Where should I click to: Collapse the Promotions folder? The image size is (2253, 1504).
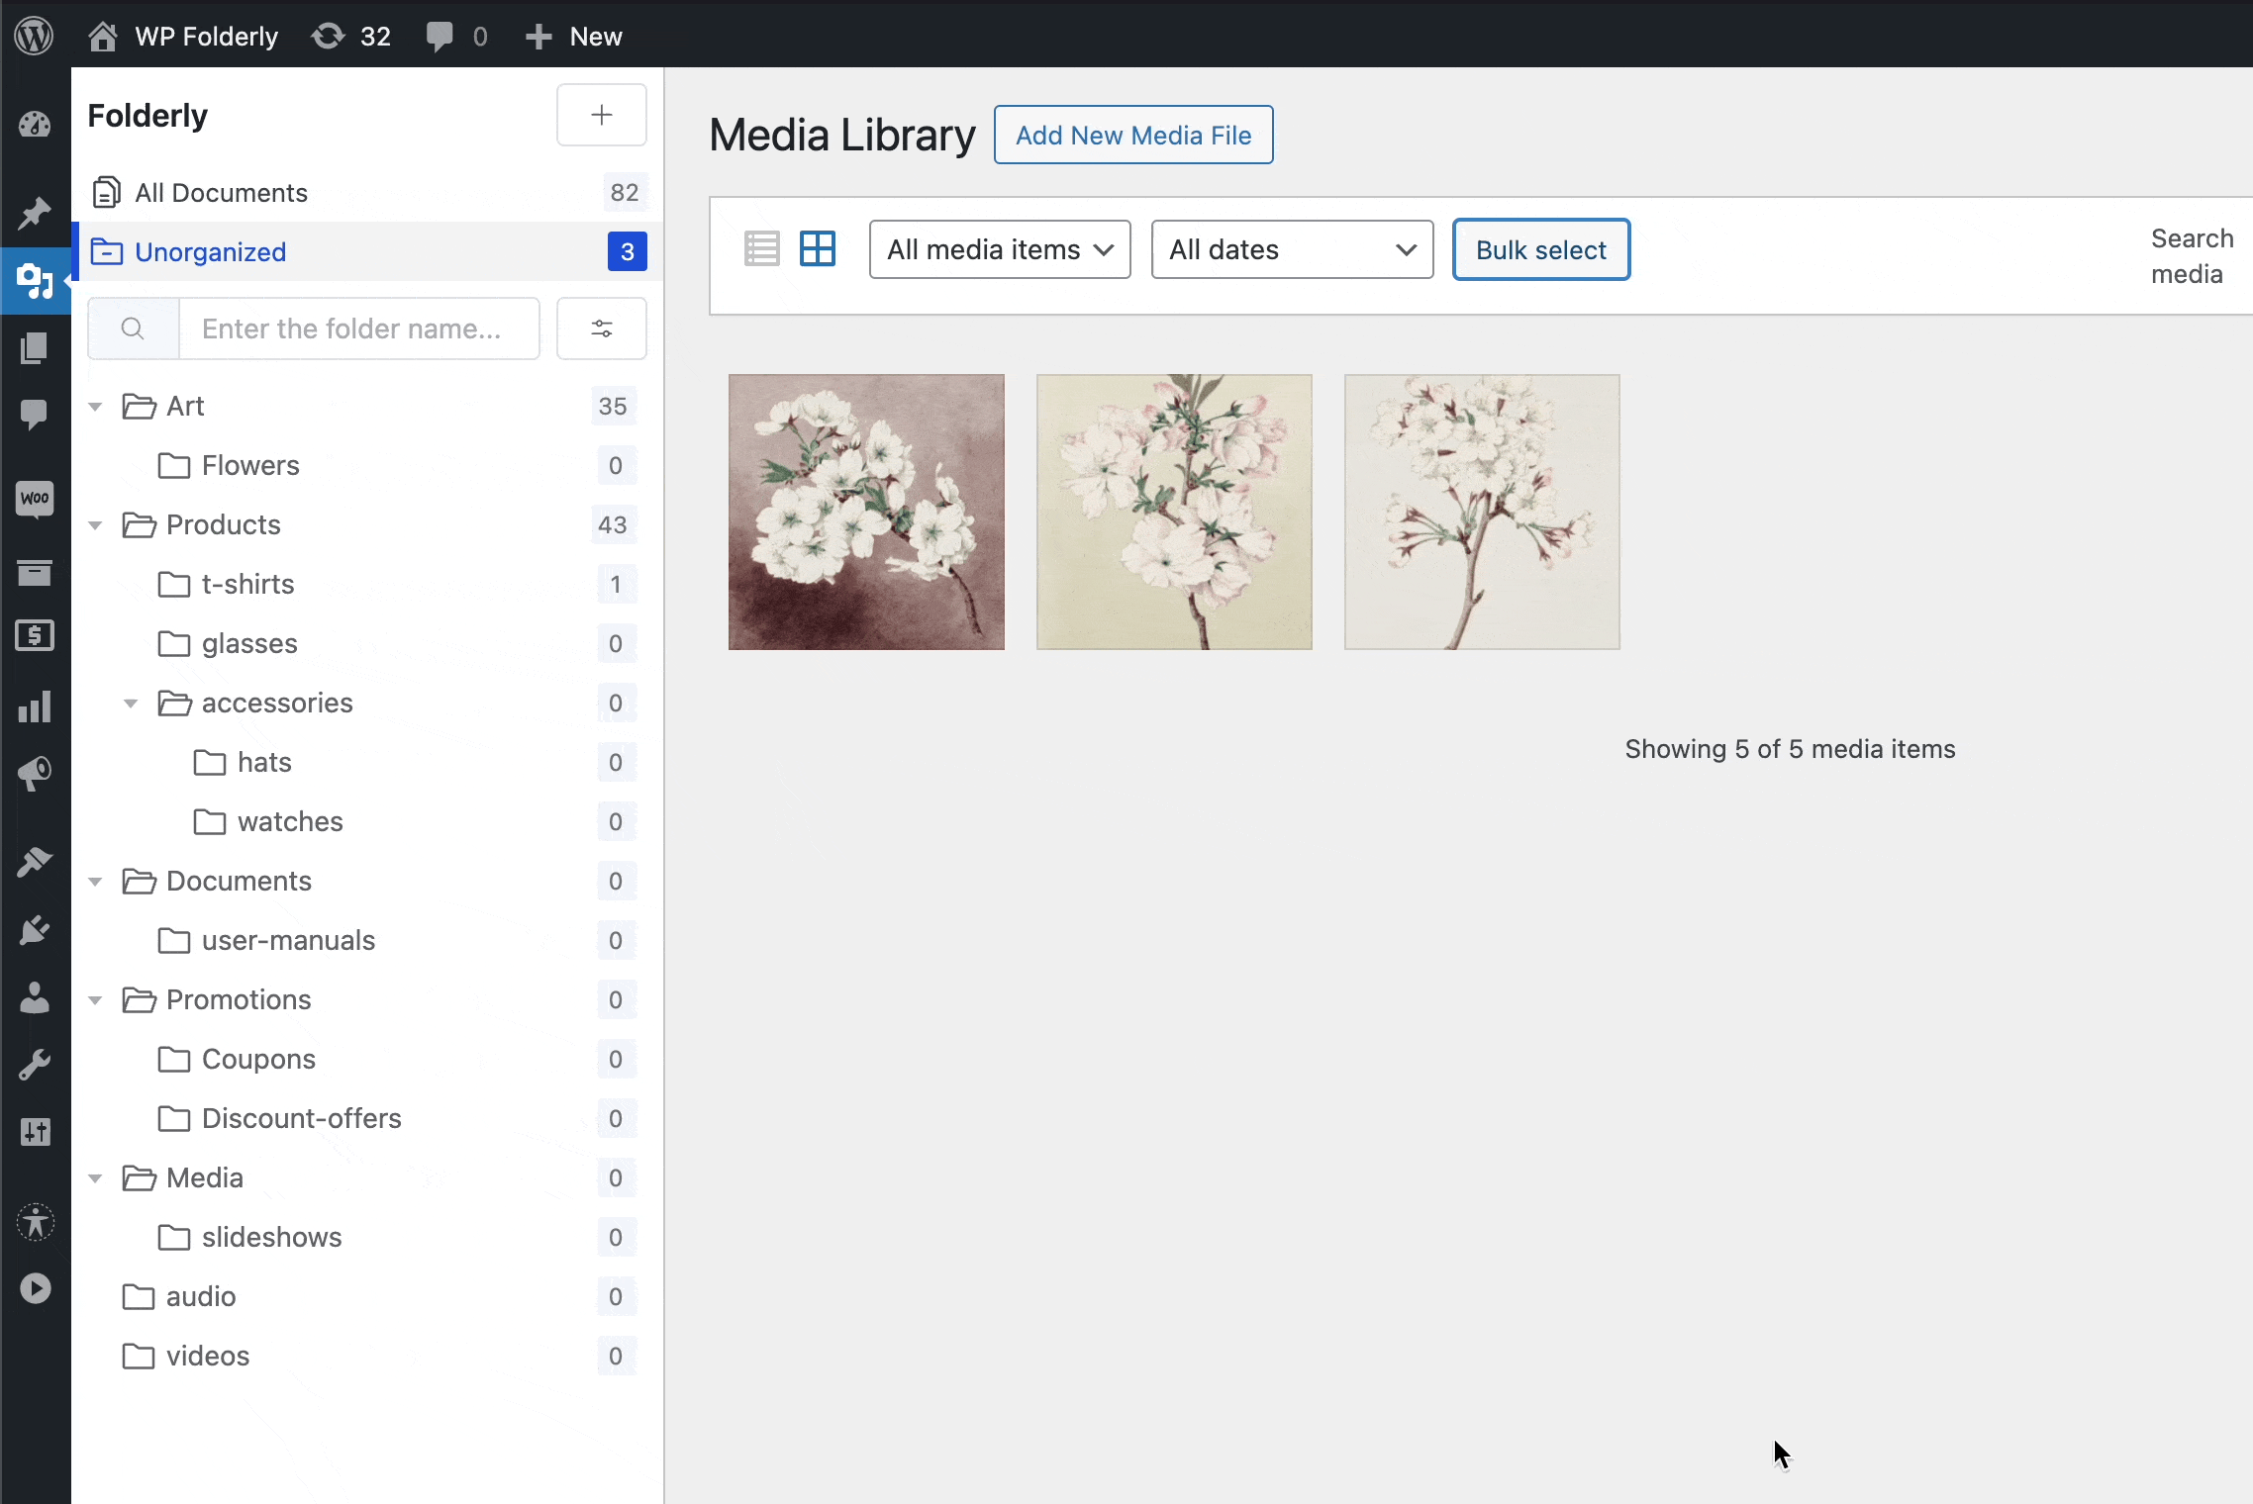[x=96, y=1000]
